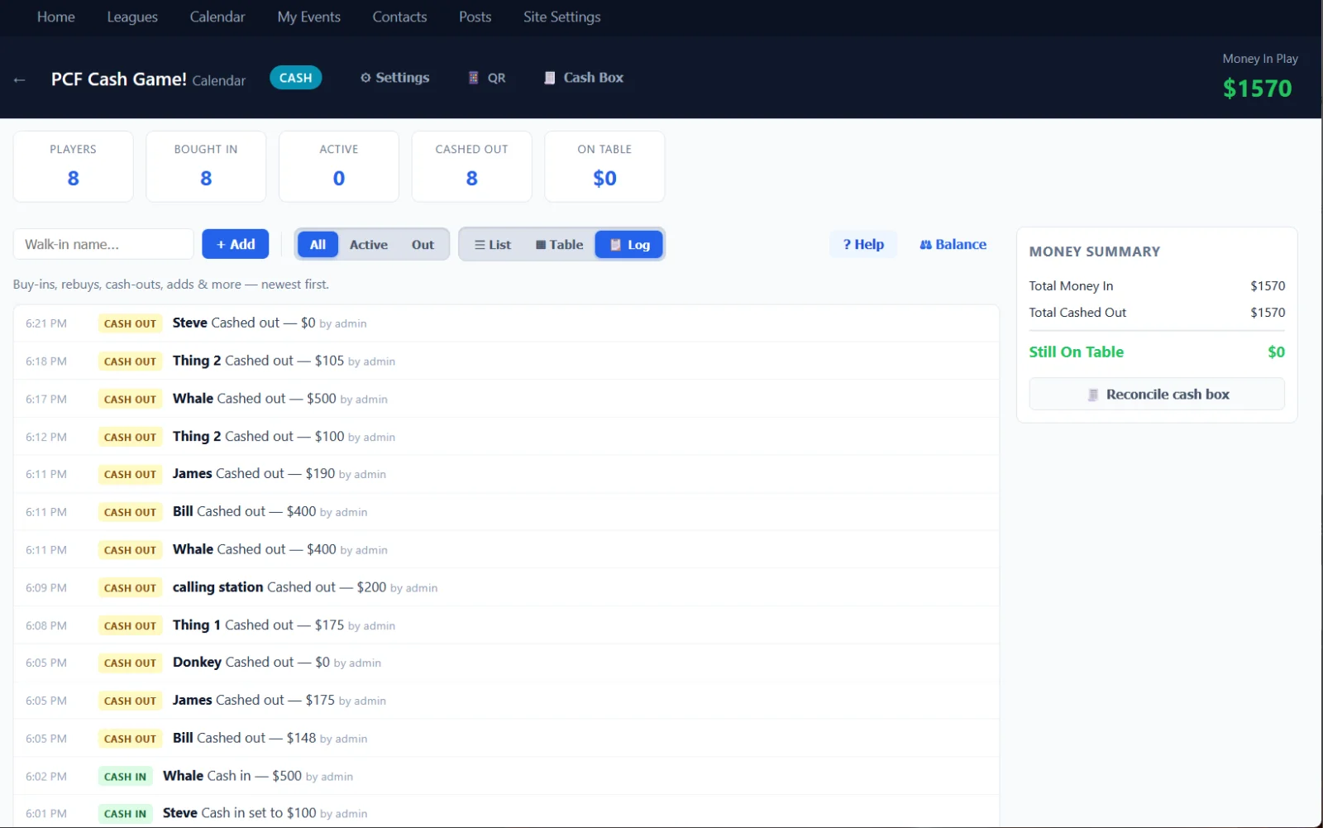This screenshot has height=828, width=1323.
Task: Select the CASHED OUT stat card
Action: pyautogui.click(x=471, y=166)
